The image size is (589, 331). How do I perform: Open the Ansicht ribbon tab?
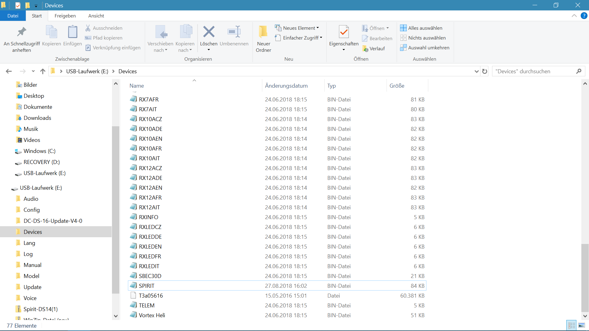point(96,16)
